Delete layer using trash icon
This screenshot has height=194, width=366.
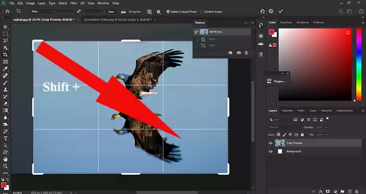(357, 191)
